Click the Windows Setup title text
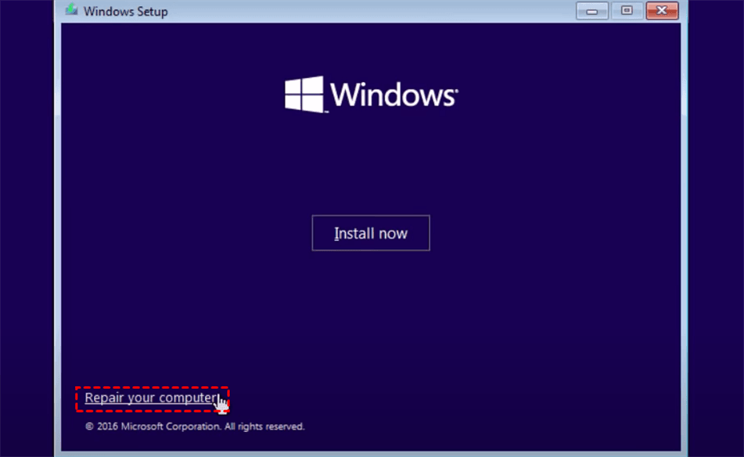The width and height of the screenshot is (744, 457). coord(126,12)
